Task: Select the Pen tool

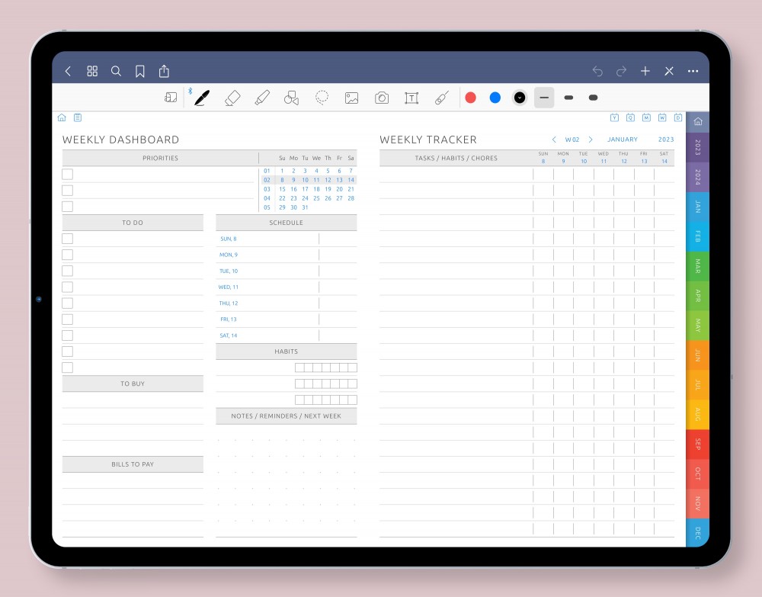Action: click(x=202, y=98)
